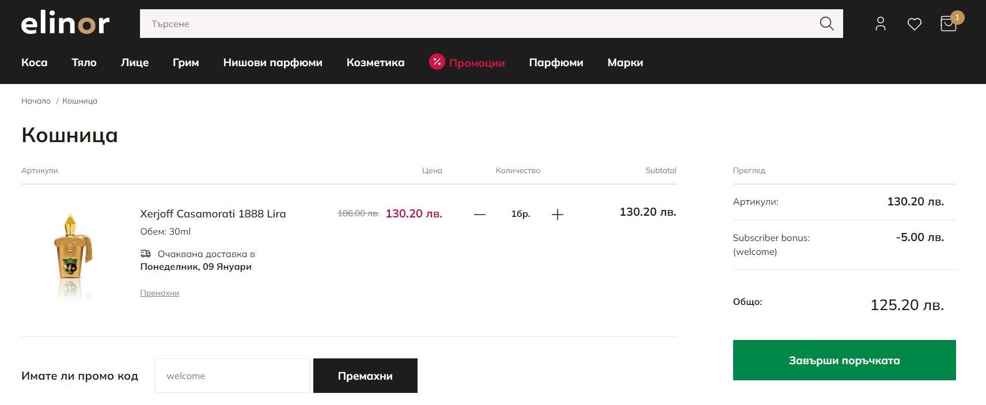Open the Нишови парфюми menu

(273, 62)
